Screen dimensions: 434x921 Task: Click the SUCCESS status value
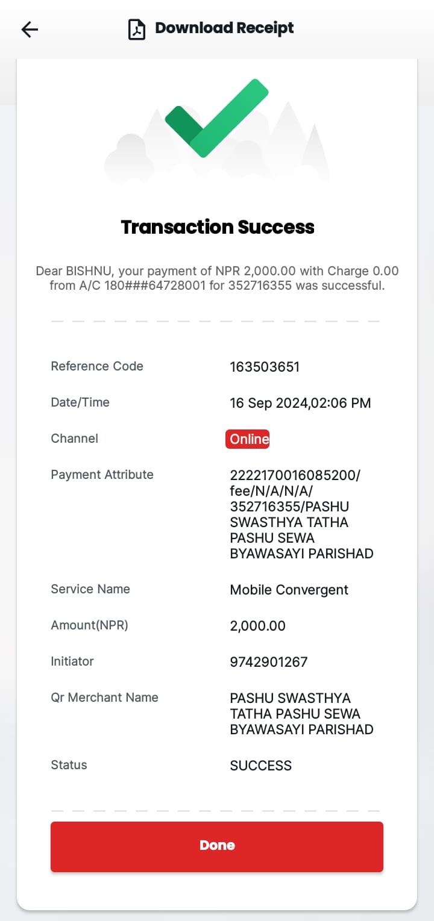(x=260, y=766)
